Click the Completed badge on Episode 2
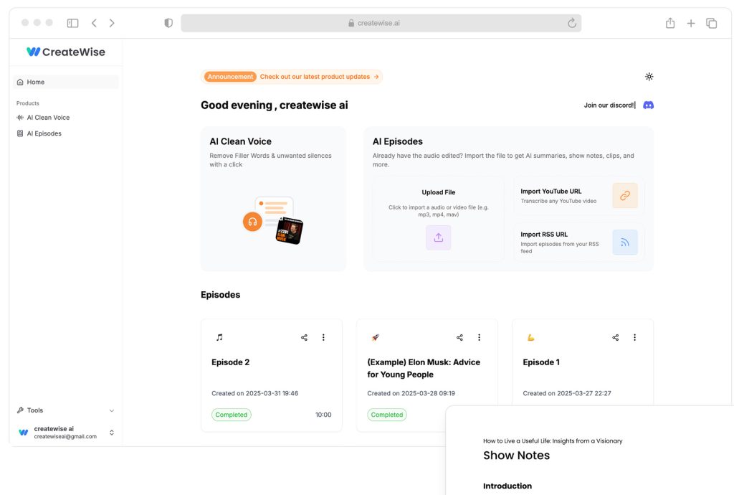 (x=232, y=415)
